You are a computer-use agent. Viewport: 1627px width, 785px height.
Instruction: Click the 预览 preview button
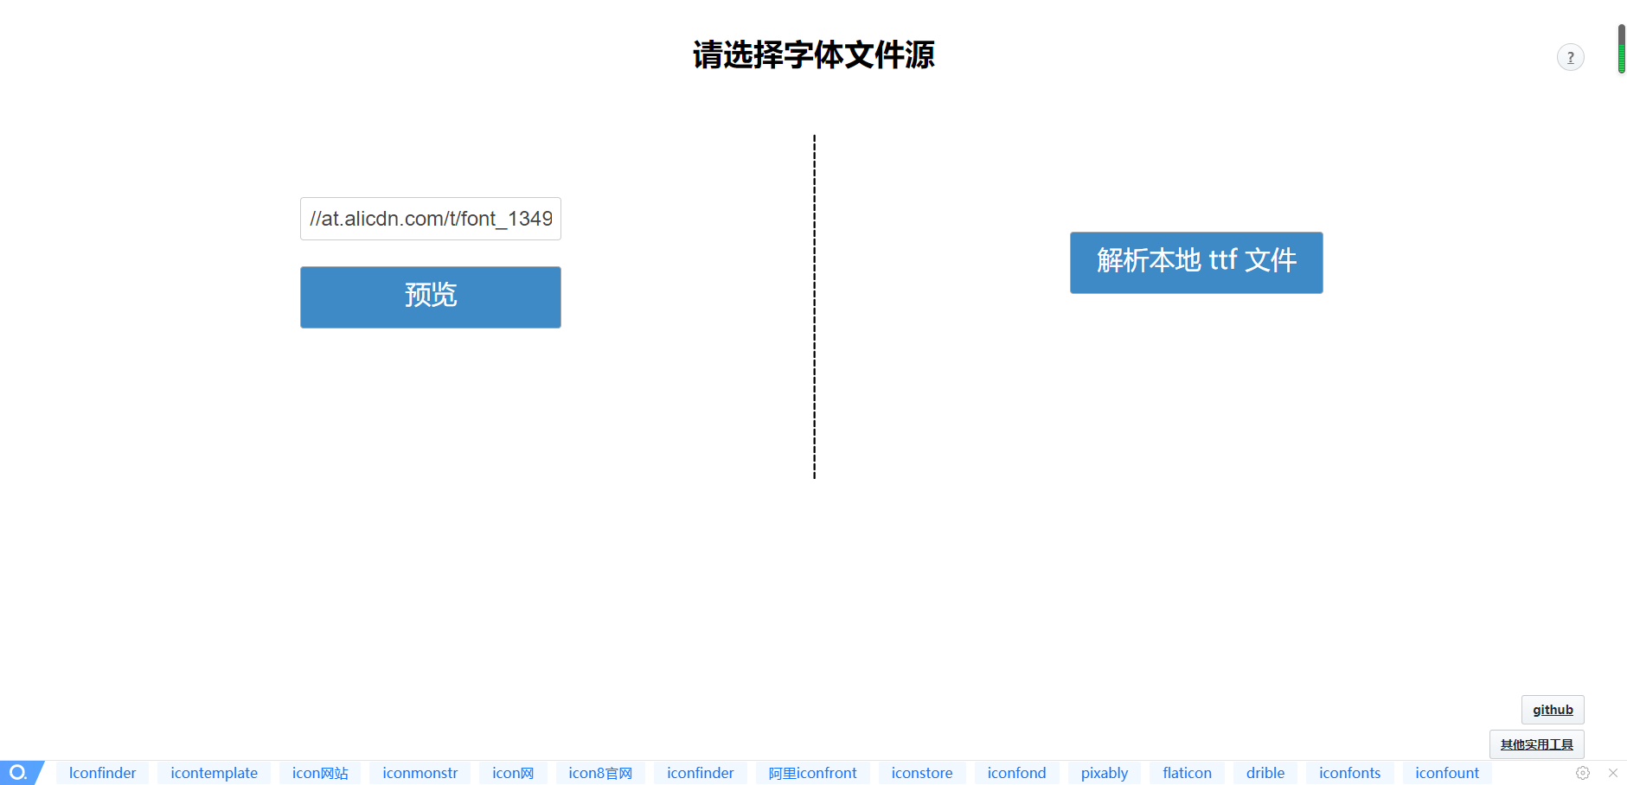pos(430,297)
